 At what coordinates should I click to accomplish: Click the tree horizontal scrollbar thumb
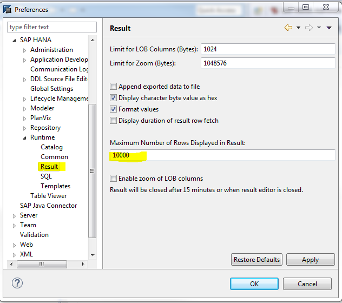42,265
